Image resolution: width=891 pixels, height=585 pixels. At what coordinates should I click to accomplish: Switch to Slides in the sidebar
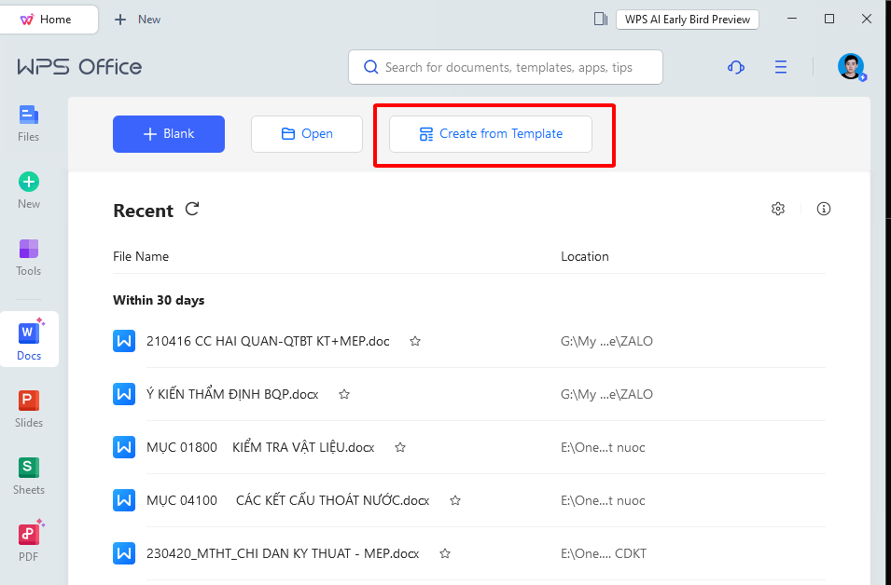(x=29, y=408)
